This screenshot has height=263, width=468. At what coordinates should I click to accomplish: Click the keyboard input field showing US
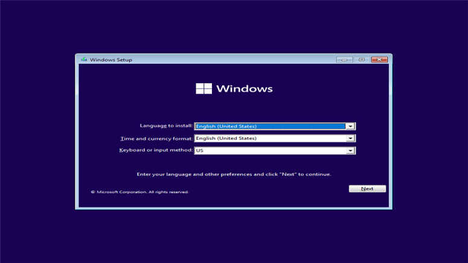(275, 151)
